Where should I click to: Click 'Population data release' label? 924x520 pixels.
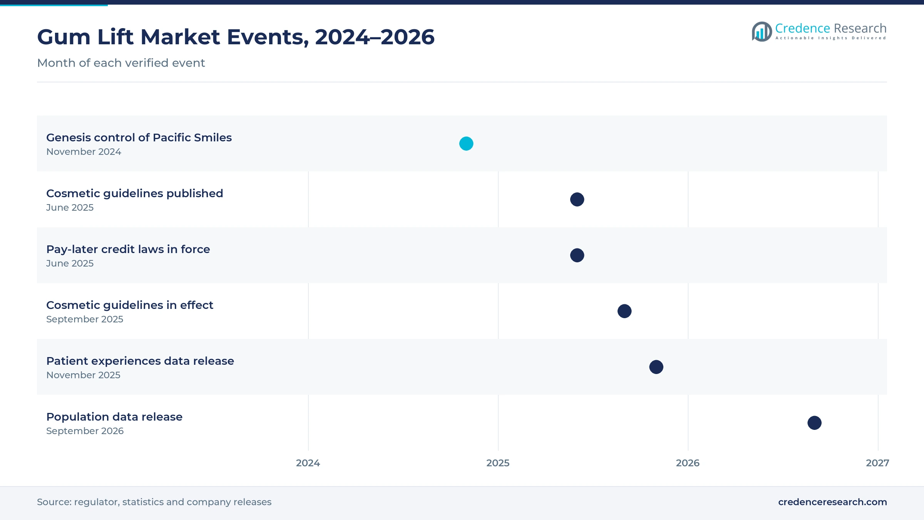[114, 417]
